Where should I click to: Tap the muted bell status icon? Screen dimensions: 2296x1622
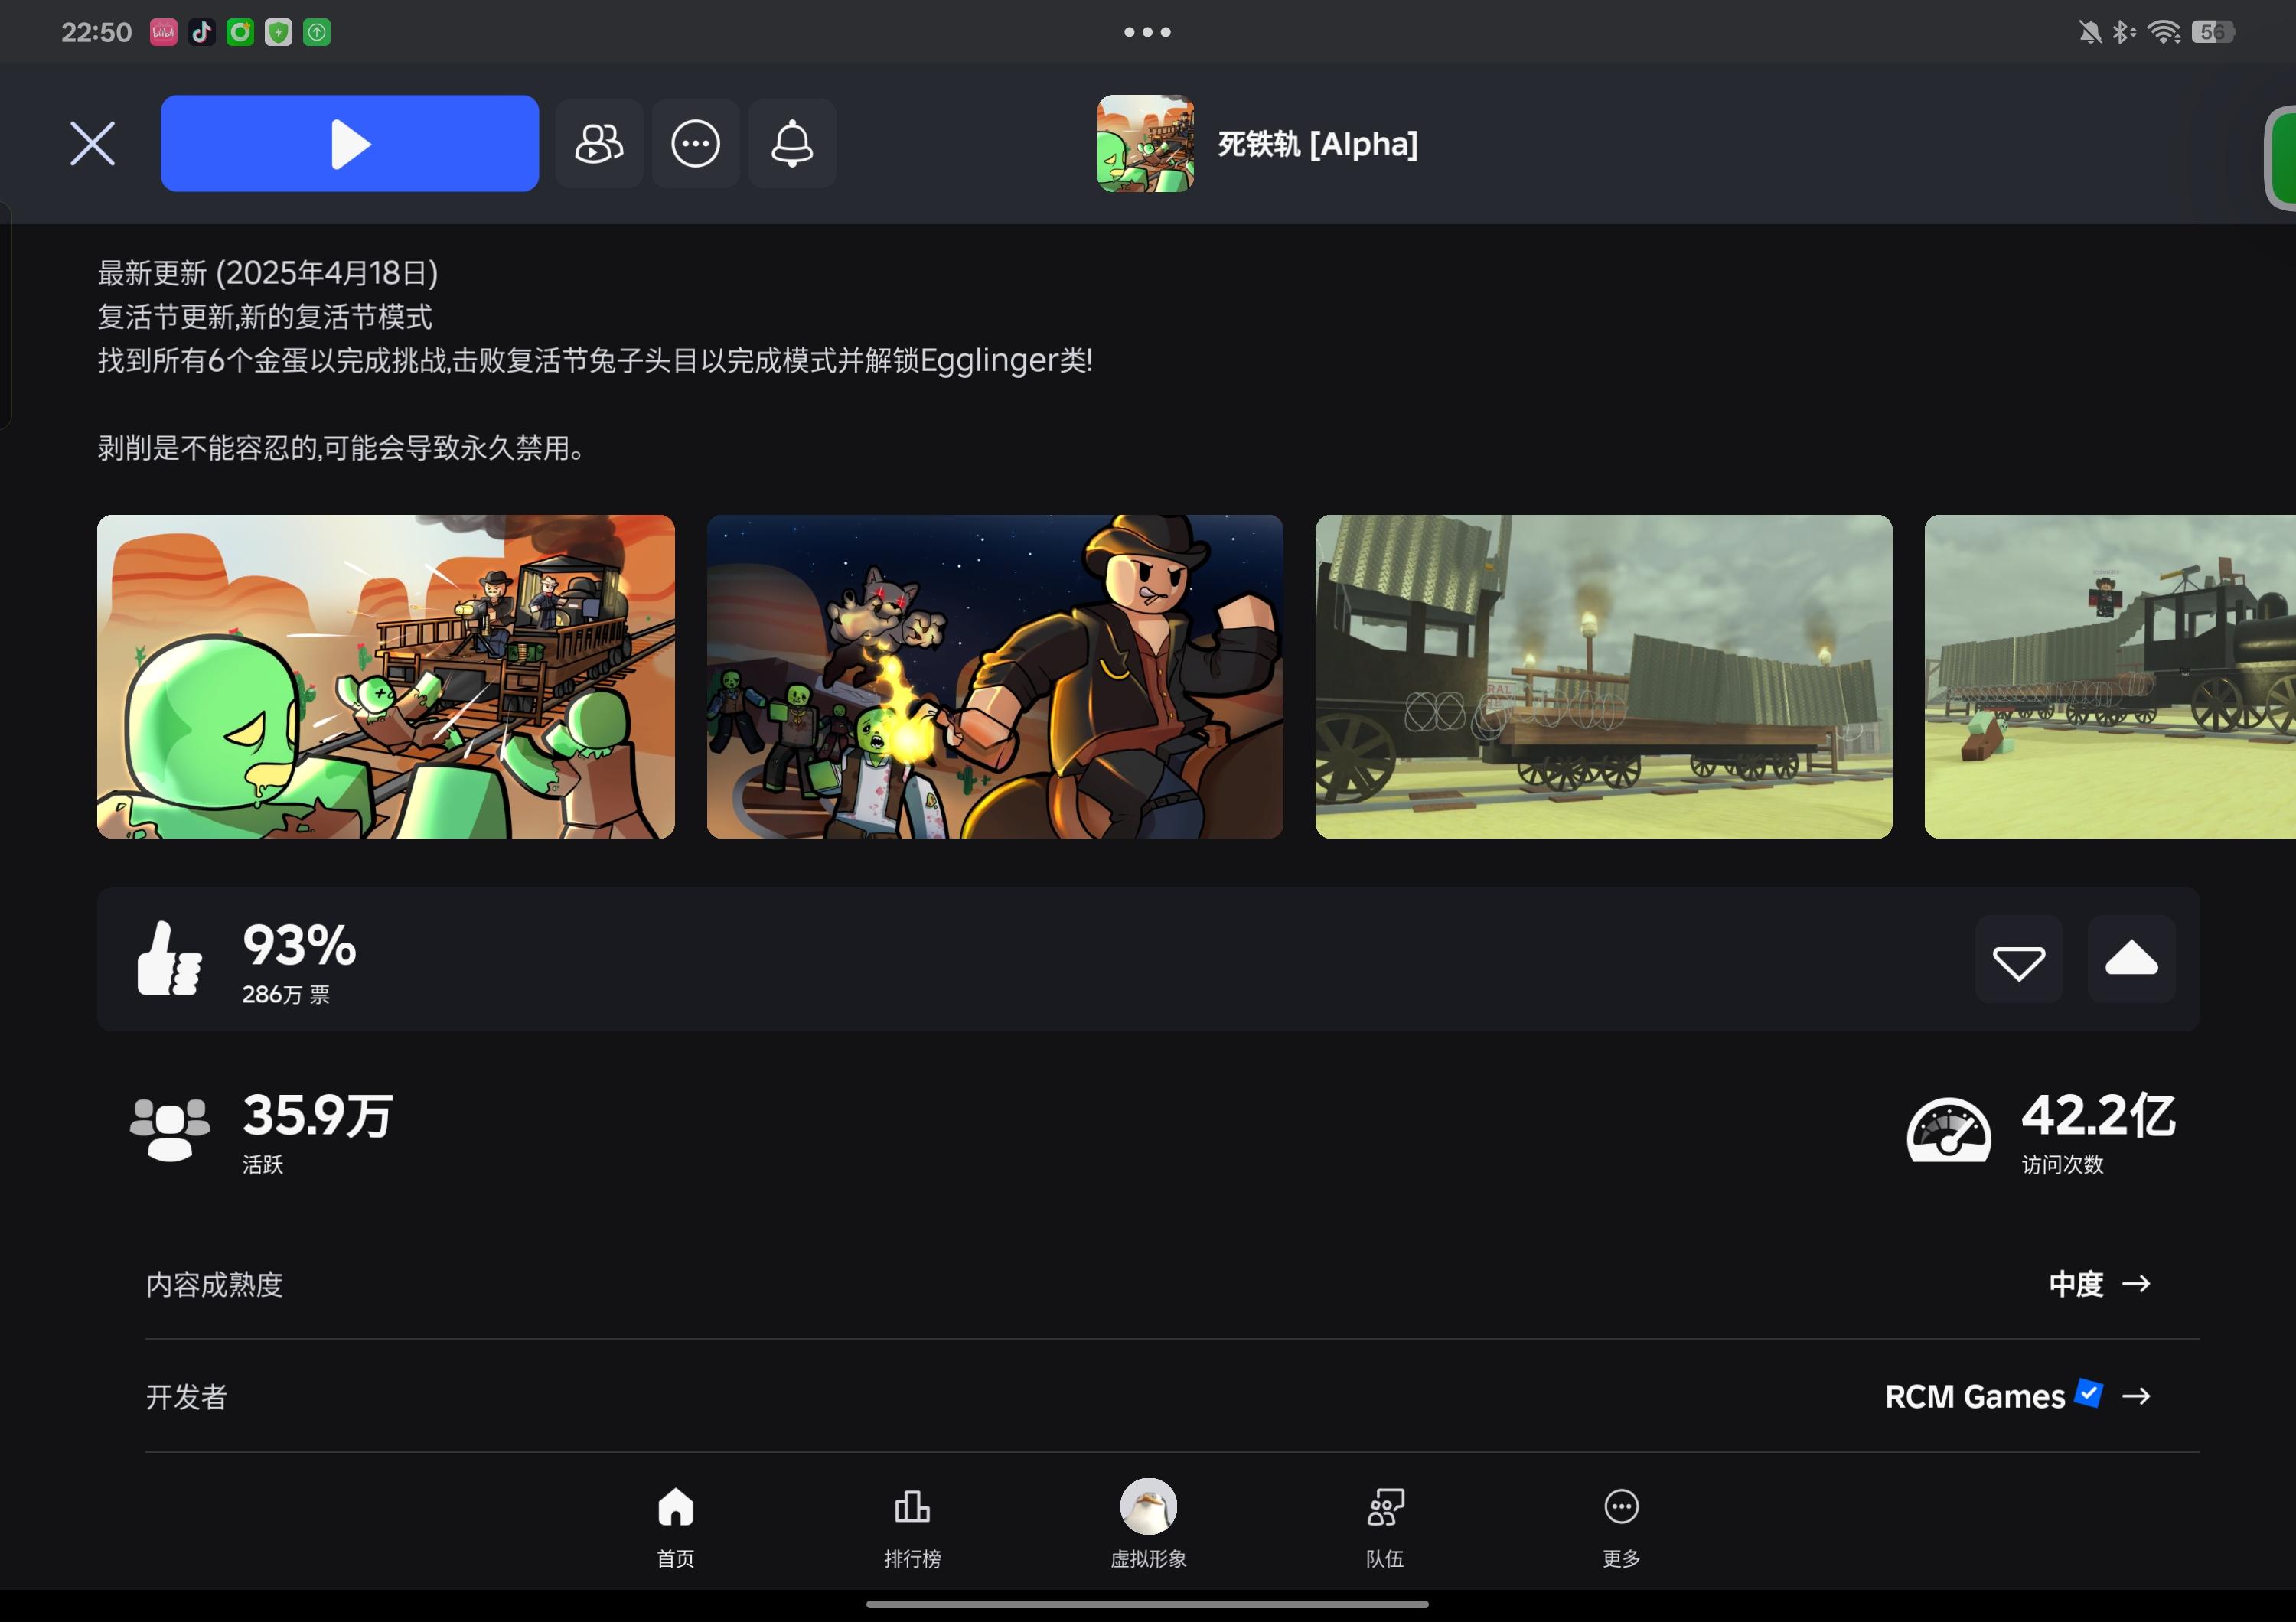click(x=2090, y=32)
